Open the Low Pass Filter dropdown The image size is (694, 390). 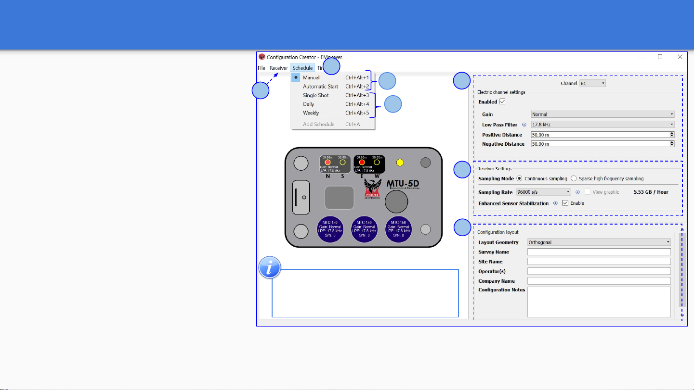pos(602,125)
